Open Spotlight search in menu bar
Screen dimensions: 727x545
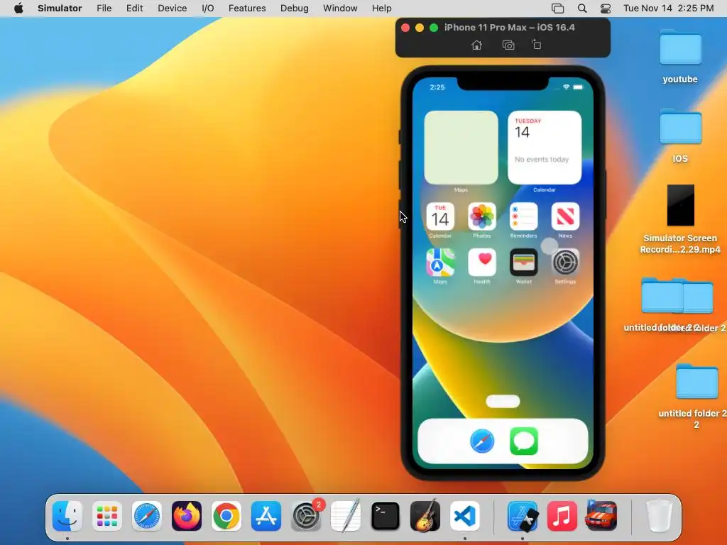(582, 9)
